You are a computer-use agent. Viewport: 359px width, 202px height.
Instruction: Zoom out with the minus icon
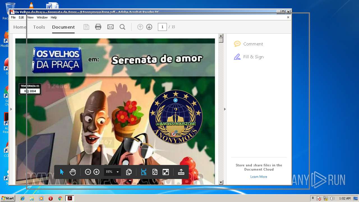pos(88,172)
